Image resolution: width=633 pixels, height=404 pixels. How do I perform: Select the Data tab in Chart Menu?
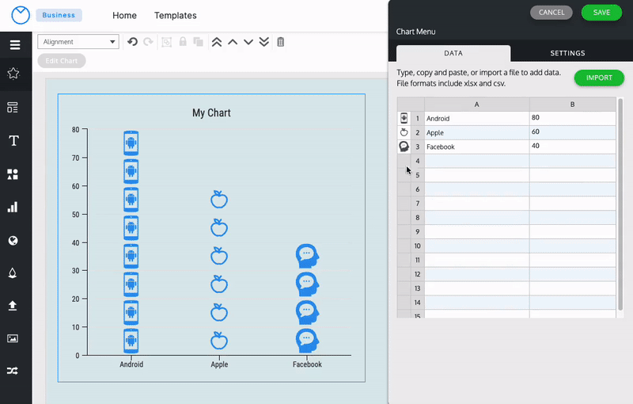tap(453, 53)
